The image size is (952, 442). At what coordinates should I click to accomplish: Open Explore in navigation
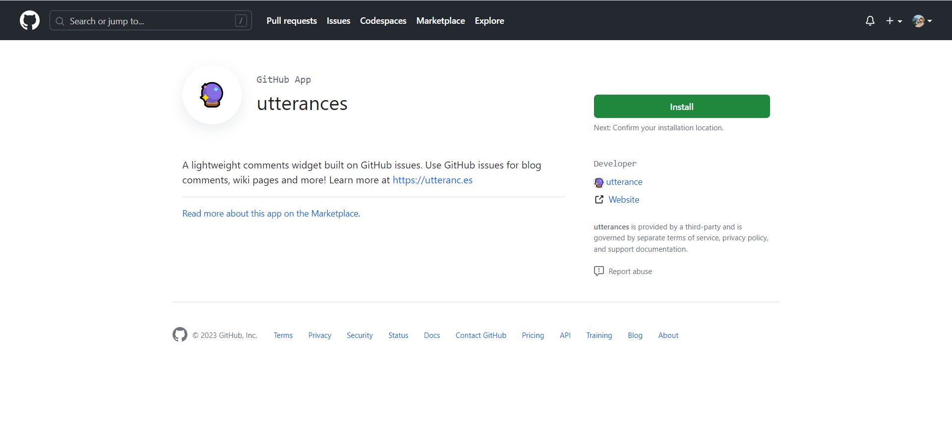pos(489,21)
